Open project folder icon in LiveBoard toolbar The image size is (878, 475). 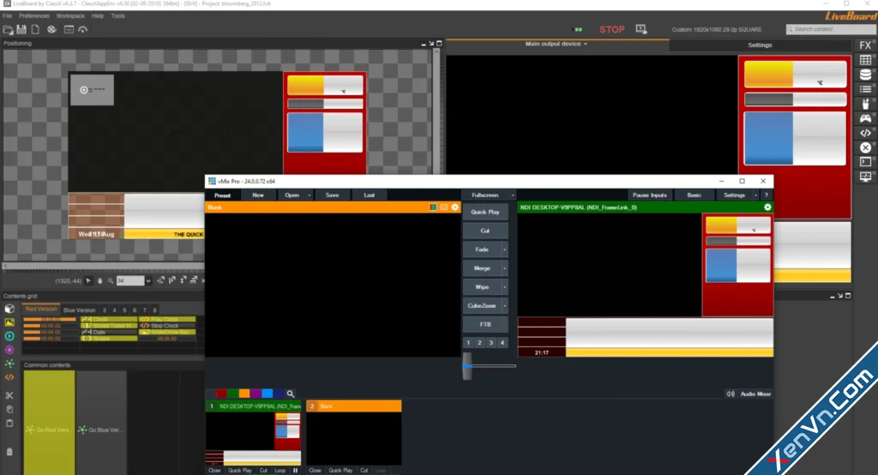pyautogui.click(x=8, y=29)
